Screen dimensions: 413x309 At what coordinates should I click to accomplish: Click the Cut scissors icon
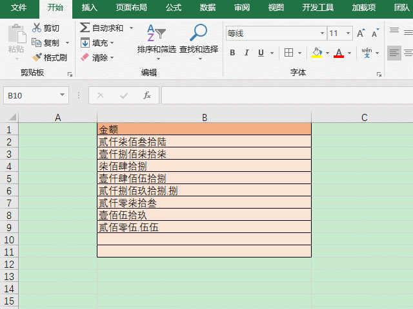tap(37, 28)
